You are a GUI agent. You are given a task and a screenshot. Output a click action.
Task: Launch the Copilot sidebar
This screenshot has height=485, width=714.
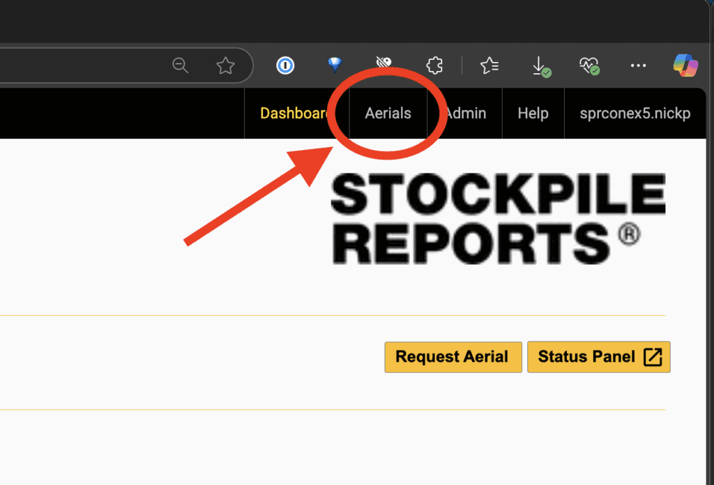685,66
